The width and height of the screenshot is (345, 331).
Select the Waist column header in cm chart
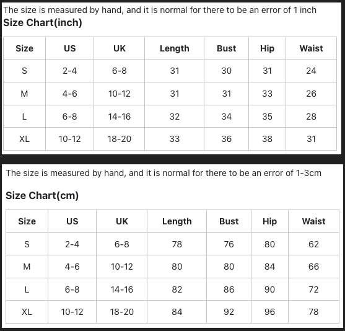pyautogui.click(x=313, y=221)
